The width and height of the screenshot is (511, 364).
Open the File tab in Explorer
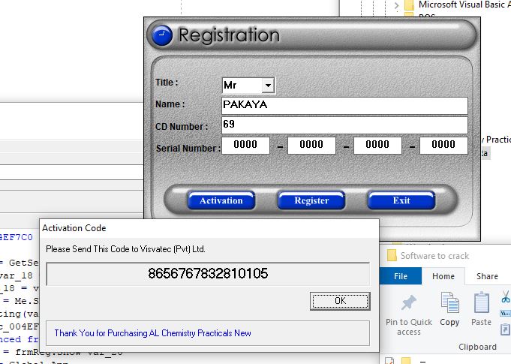401,276
